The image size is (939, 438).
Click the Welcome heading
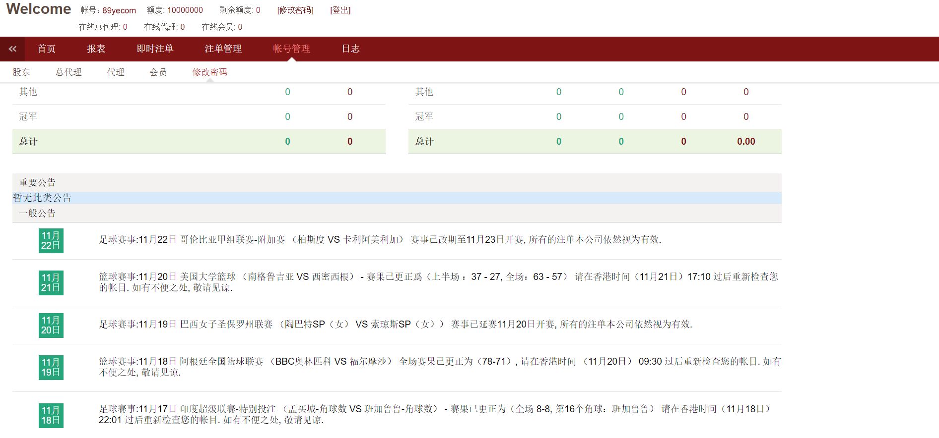pos(39,9)
